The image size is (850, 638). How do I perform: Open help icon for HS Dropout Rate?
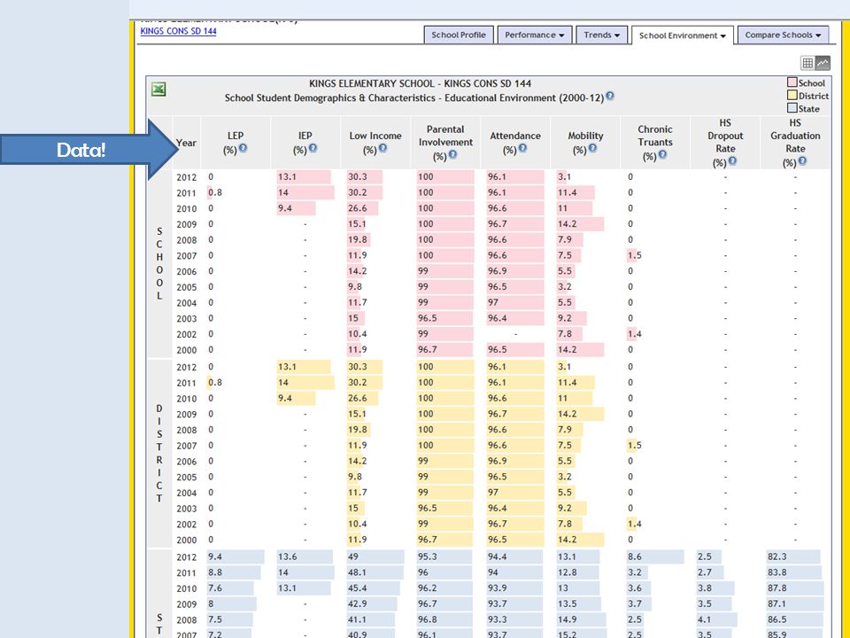pyautogui.click(x=732, y=160)
